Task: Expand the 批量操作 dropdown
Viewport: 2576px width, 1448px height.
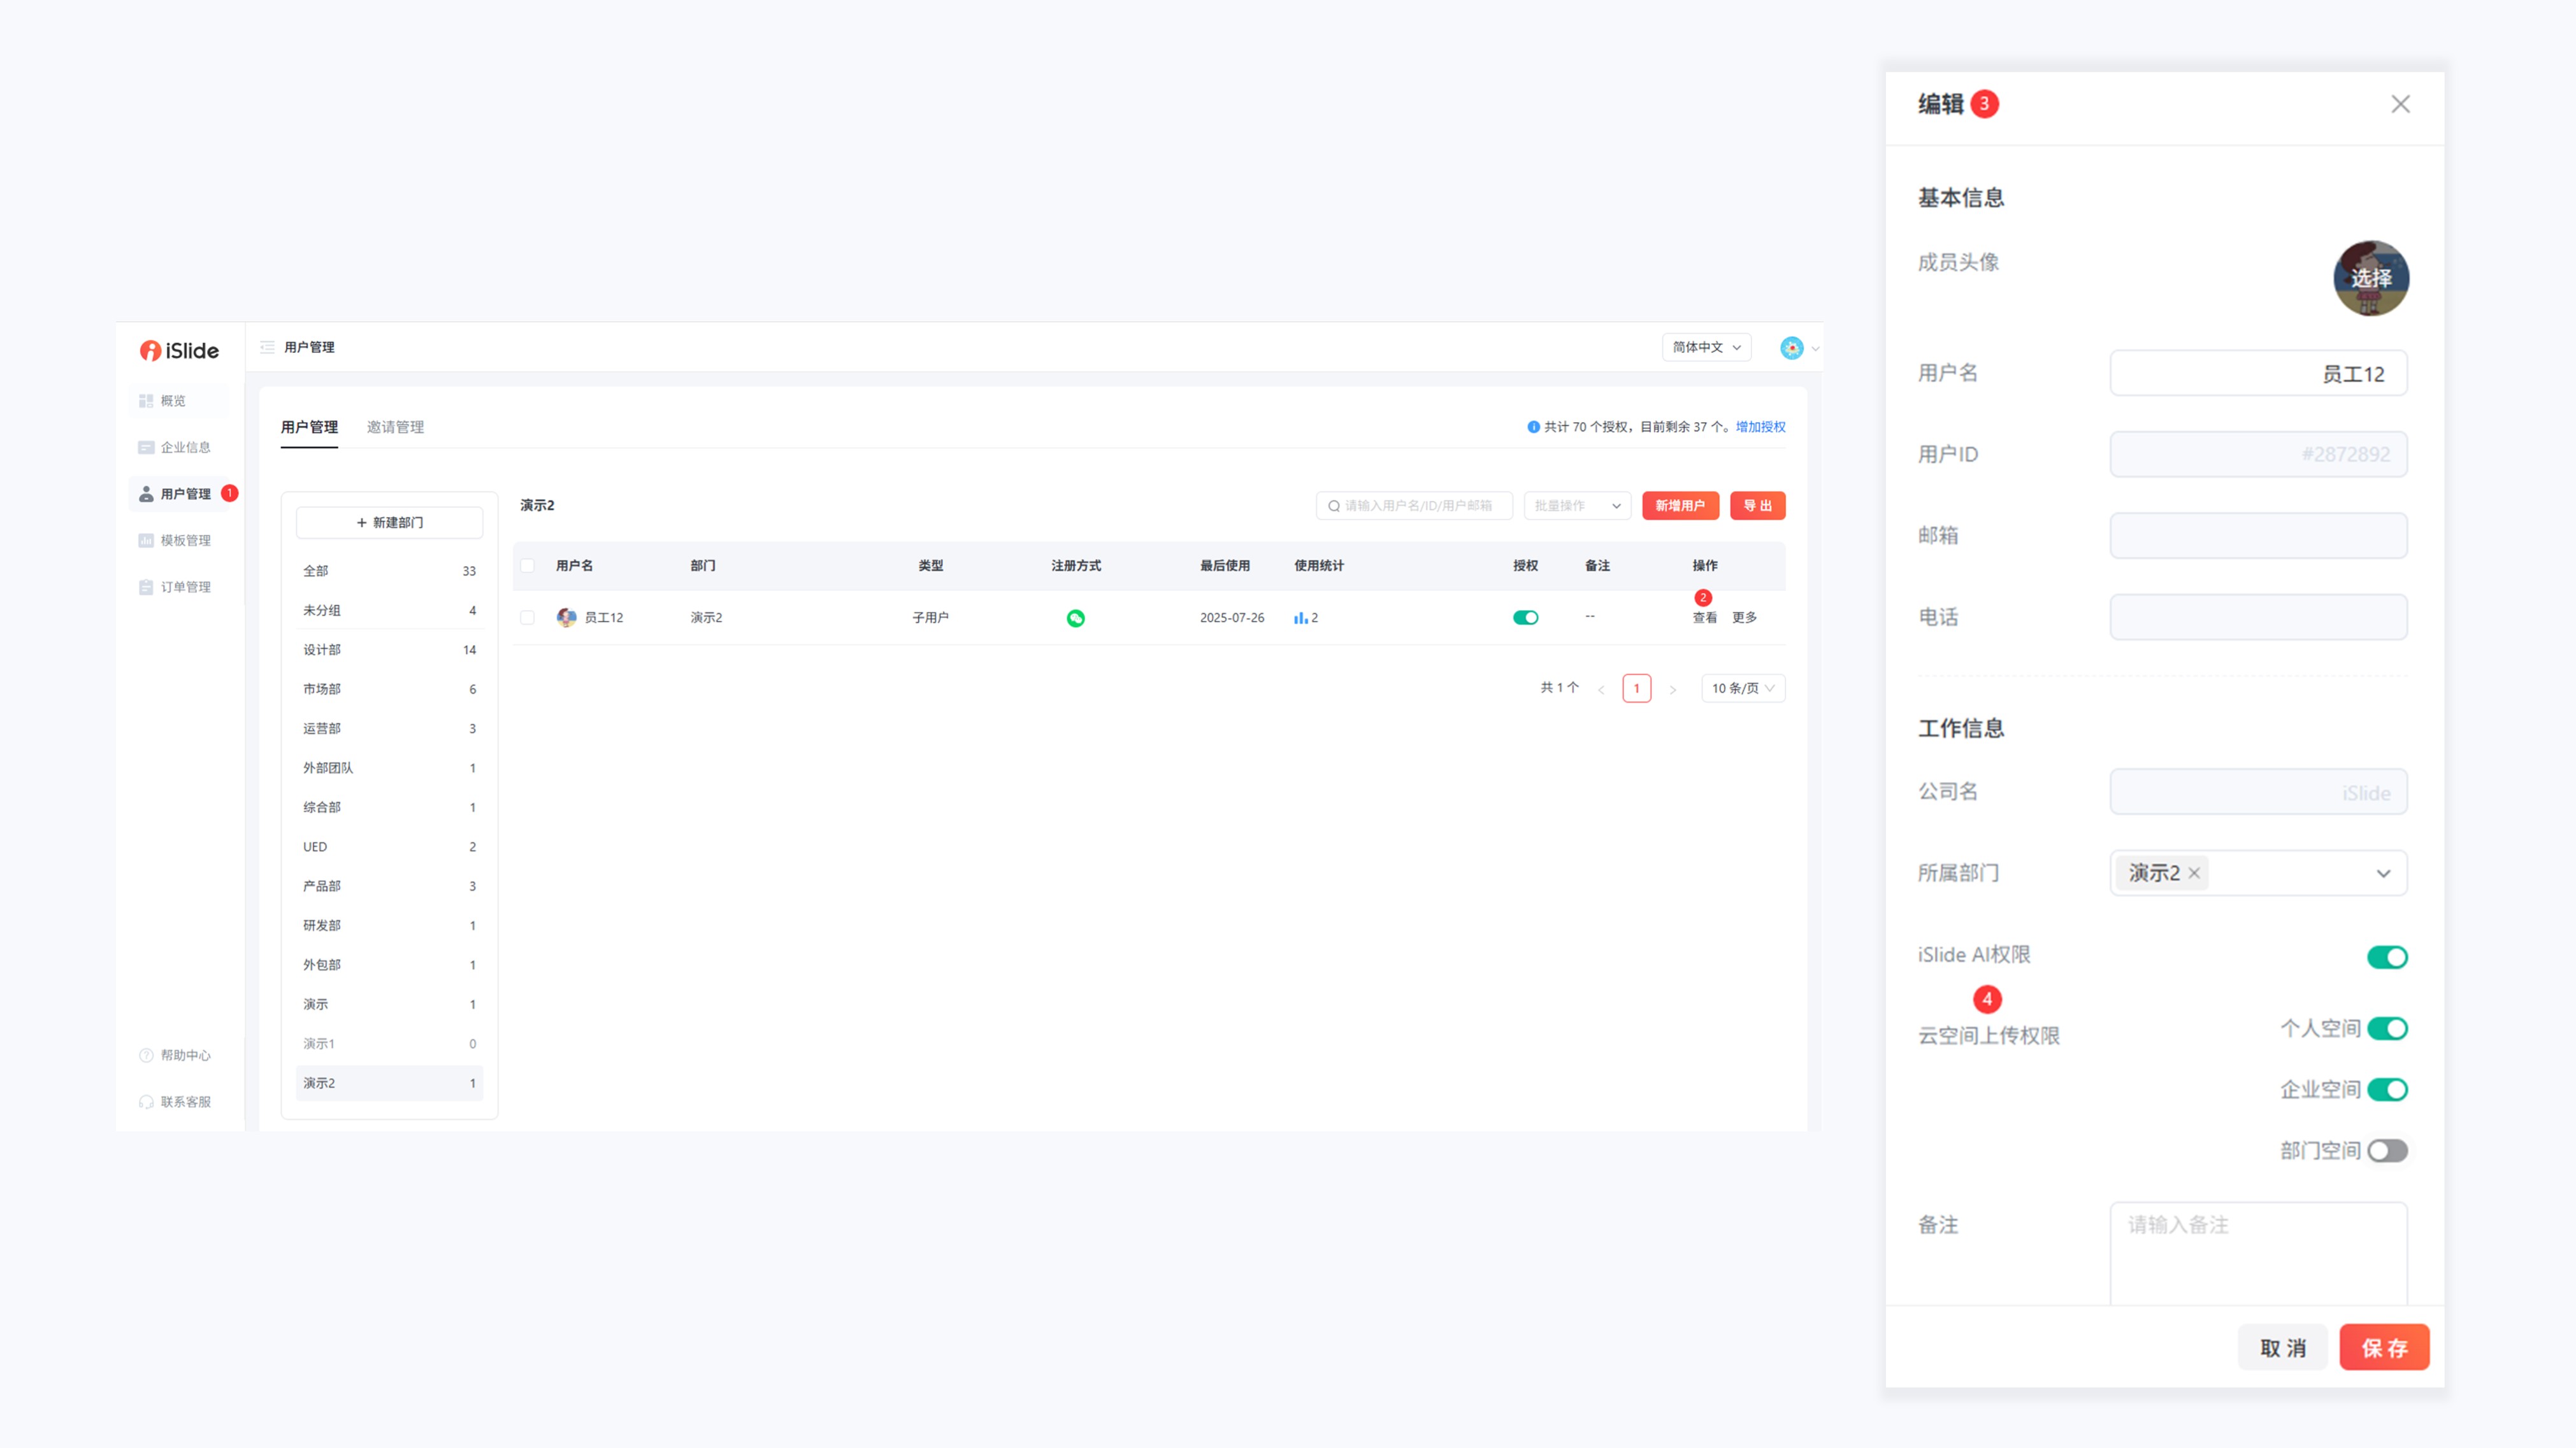Action: (1576, 506)
